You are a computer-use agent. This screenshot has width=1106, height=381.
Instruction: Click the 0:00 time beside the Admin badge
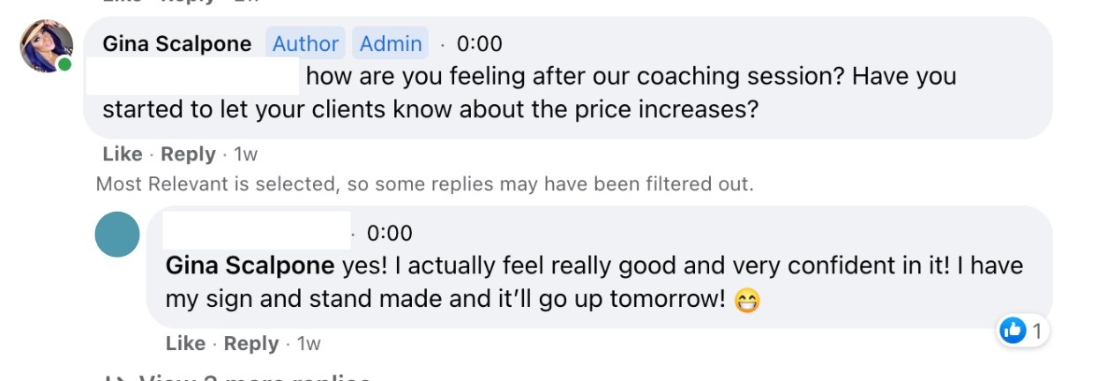click(x=480, y=43)
